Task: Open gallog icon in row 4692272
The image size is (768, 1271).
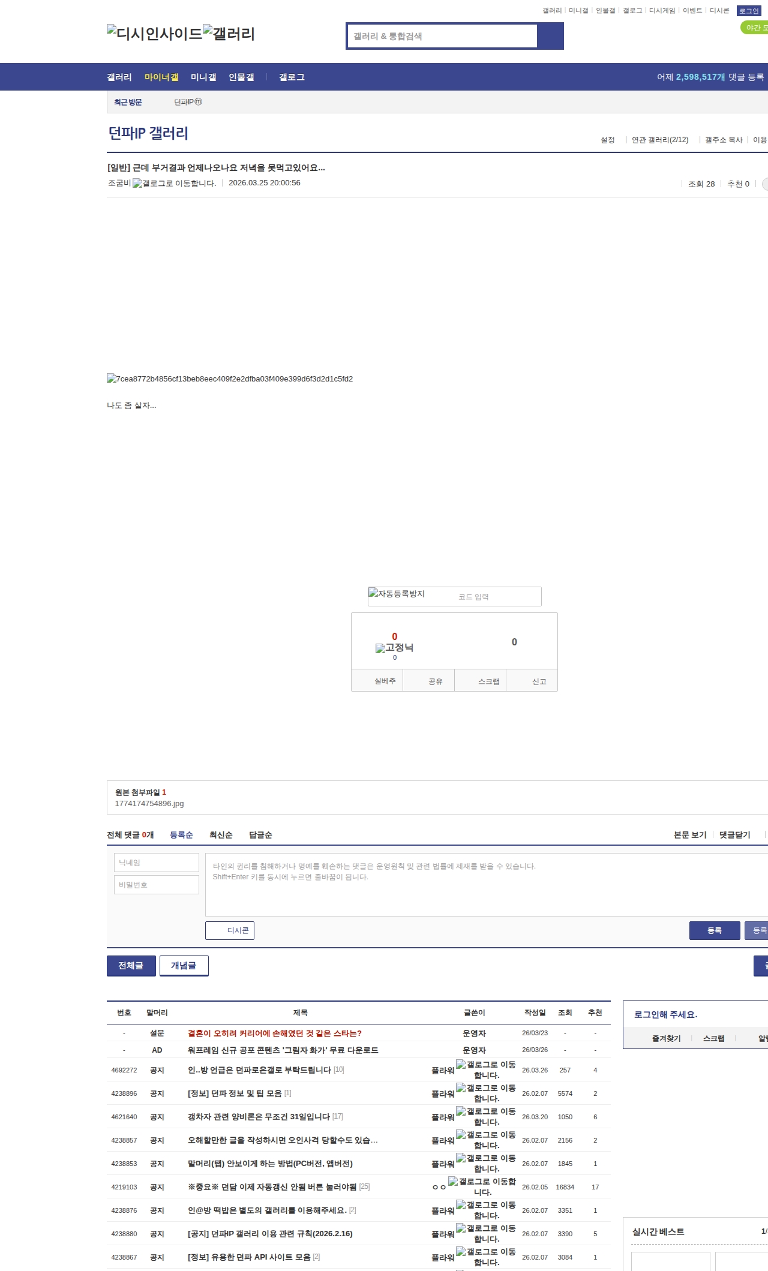Action: coord(486,1069)
